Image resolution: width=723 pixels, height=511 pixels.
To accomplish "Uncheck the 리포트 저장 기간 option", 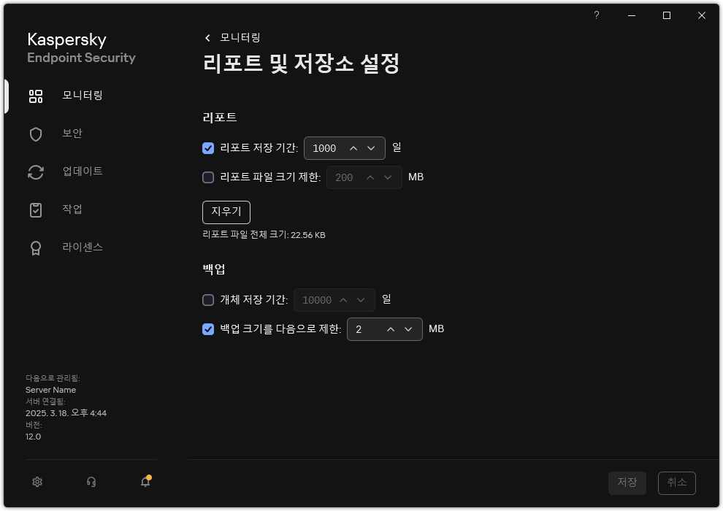I will (x=208, y=148).
